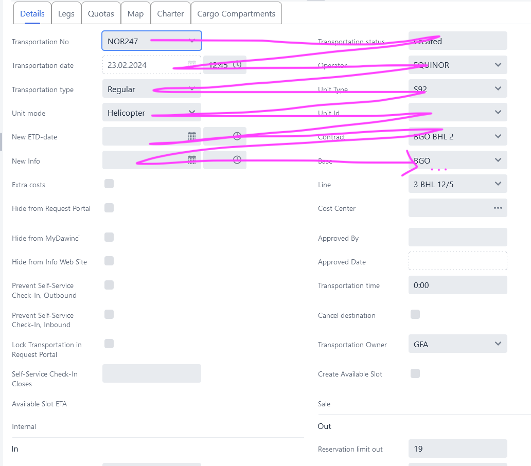Open clock picker for New Info time
Screen dimensions: 531x466
(237, 160)
